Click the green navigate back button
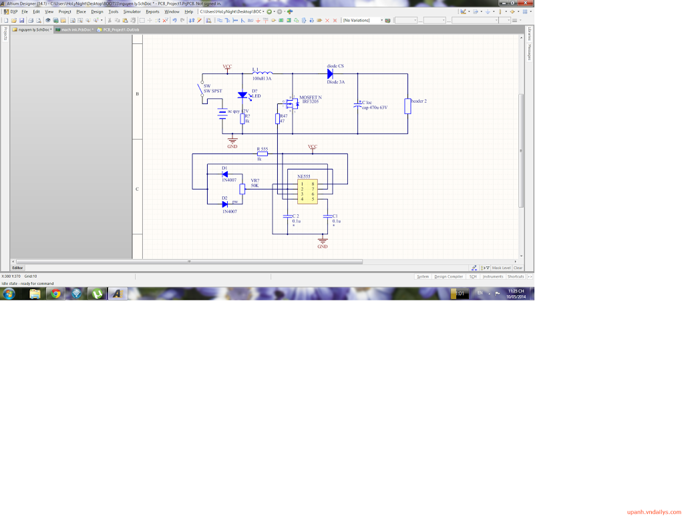This screenshot has height=518, width=684. point(269,12)
